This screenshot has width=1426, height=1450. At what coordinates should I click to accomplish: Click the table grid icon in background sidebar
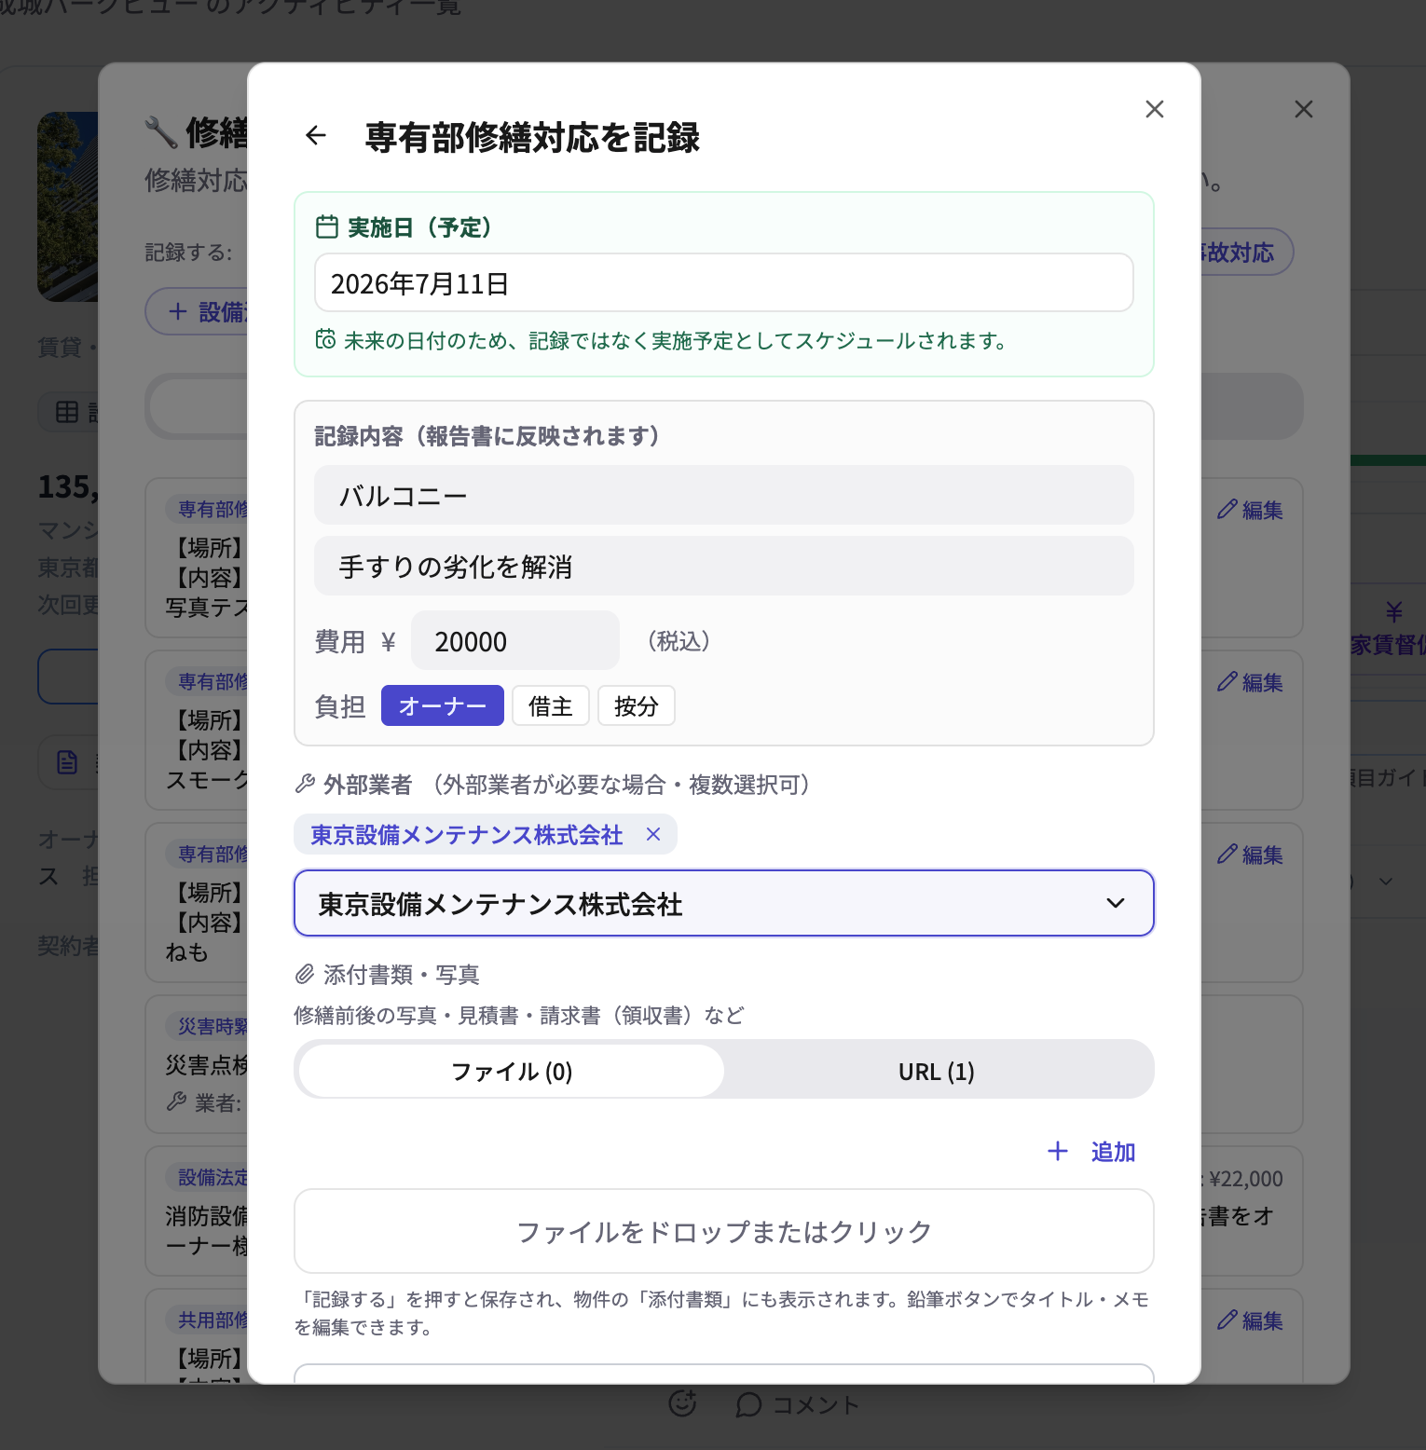67,412
